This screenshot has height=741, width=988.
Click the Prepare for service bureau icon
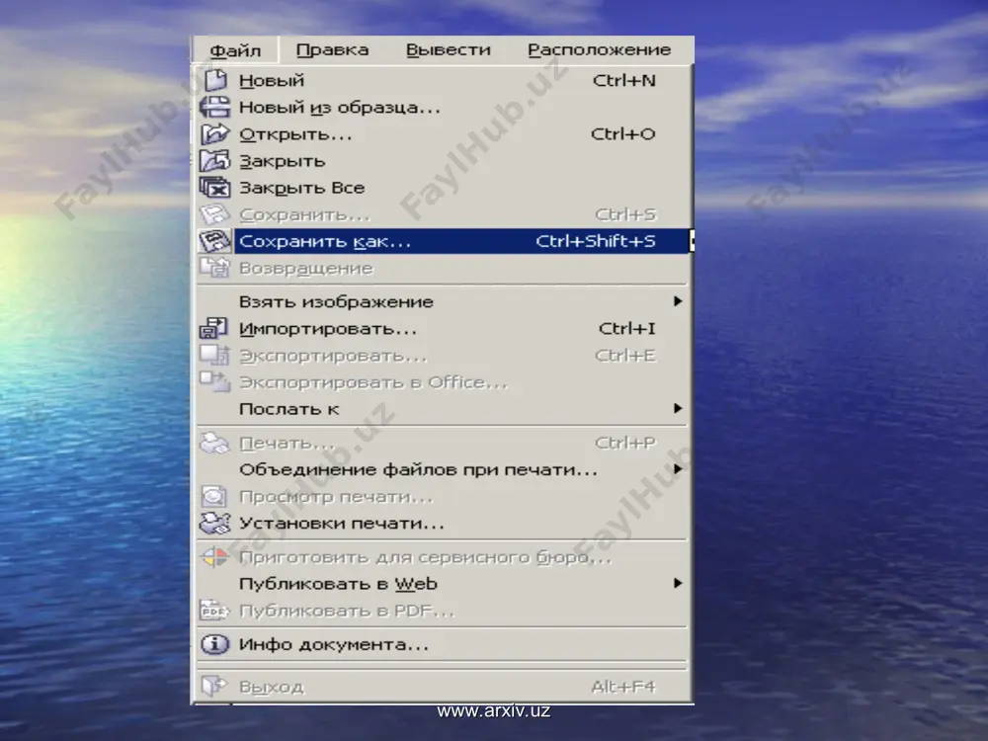coord(214,557)
